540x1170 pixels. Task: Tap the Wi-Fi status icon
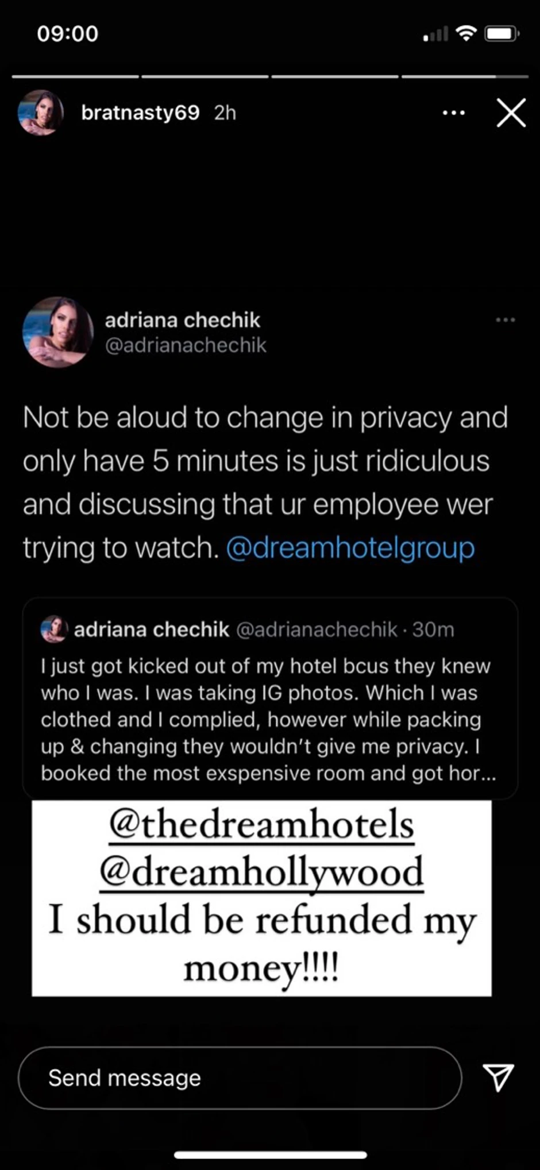tap(466, 33)
